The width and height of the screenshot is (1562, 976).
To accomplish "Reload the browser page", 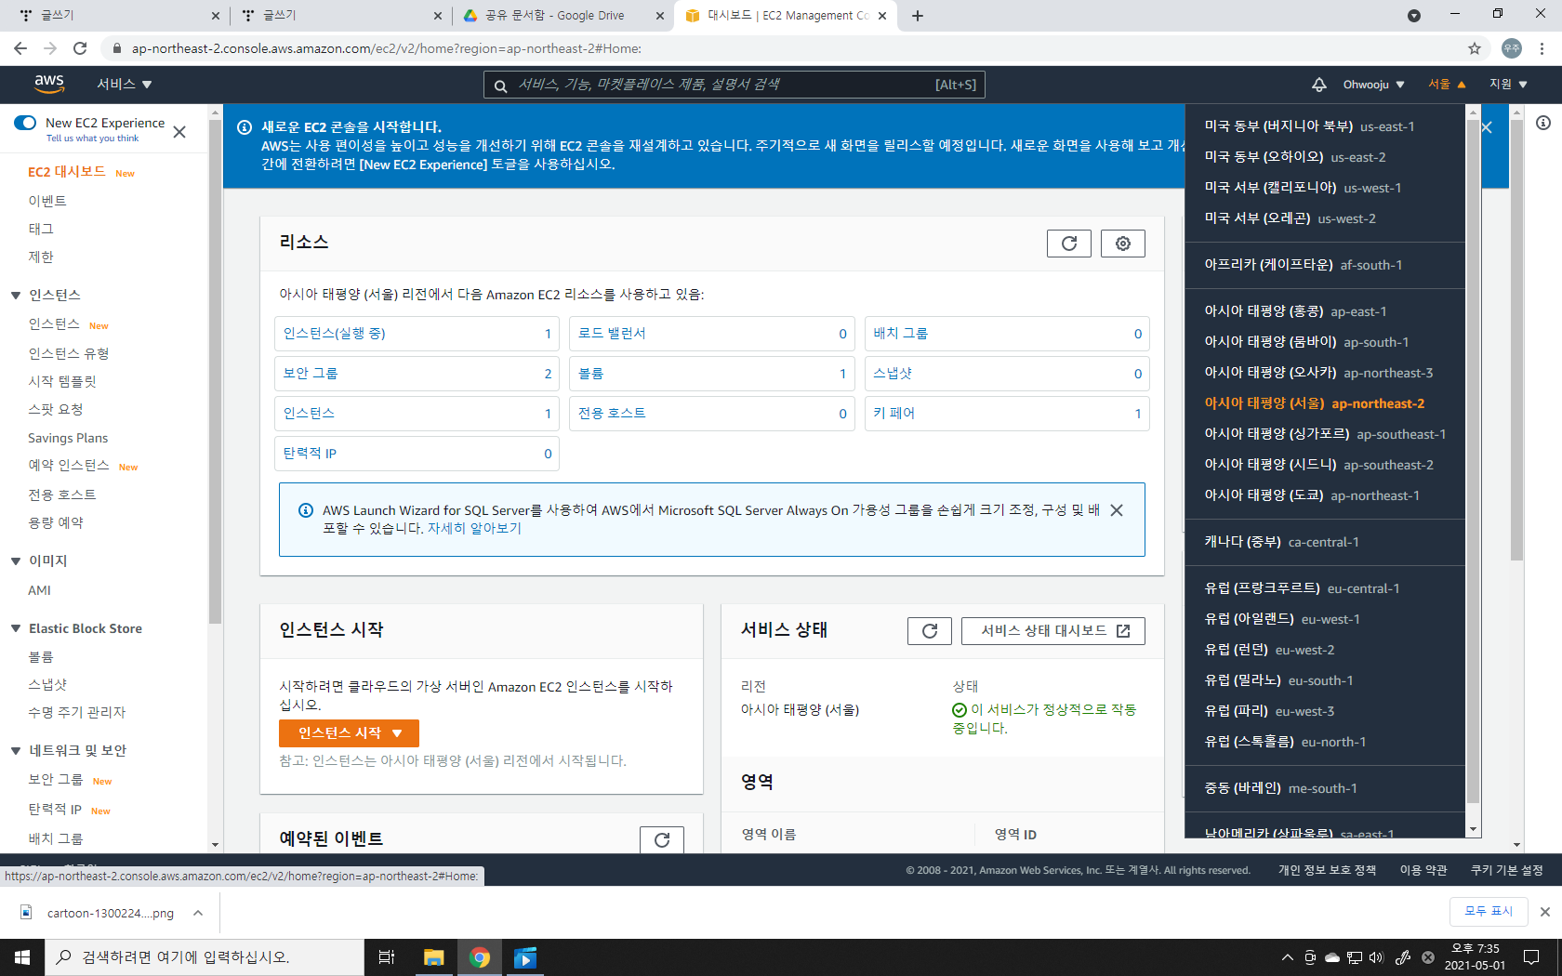I will tap(80, 48).
